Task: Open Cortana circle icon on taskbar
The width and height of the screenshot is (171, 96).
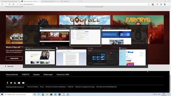Action: [35, 94]
